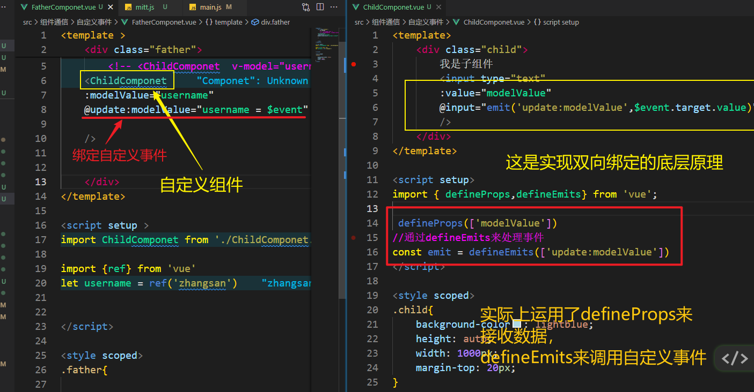Click the floating code brackets icon

734,358
